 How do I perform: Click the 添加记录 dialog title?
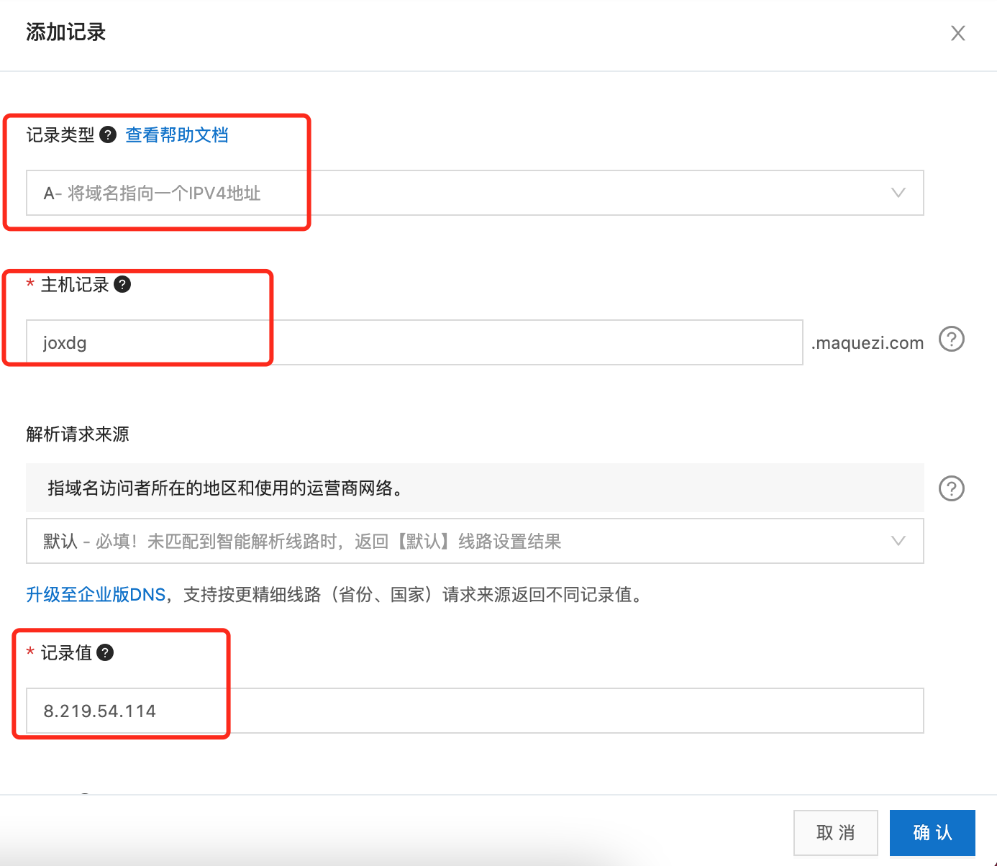tap(66, 32)
